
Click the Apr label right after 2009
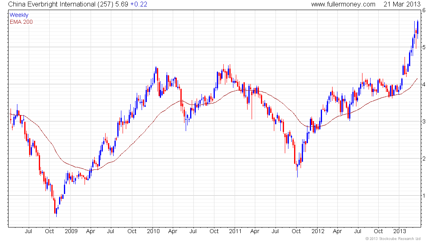pyautogui.click(x=91, y=232)
